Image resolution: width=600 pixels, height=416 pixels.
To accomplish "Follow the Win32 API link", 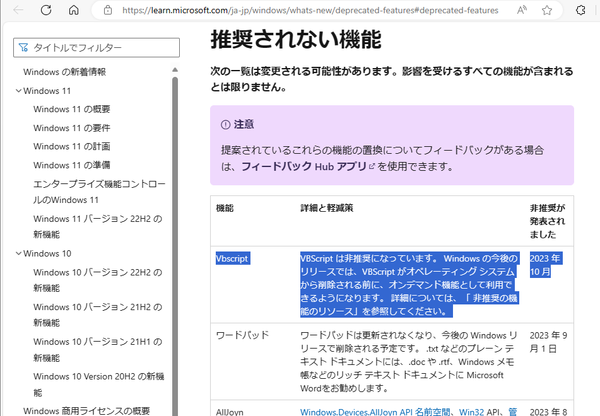I will pos(471,412).
